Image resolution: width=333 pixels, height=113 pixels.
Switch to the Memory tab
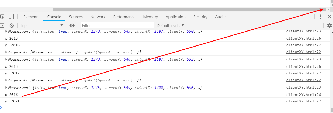(151, 17)
